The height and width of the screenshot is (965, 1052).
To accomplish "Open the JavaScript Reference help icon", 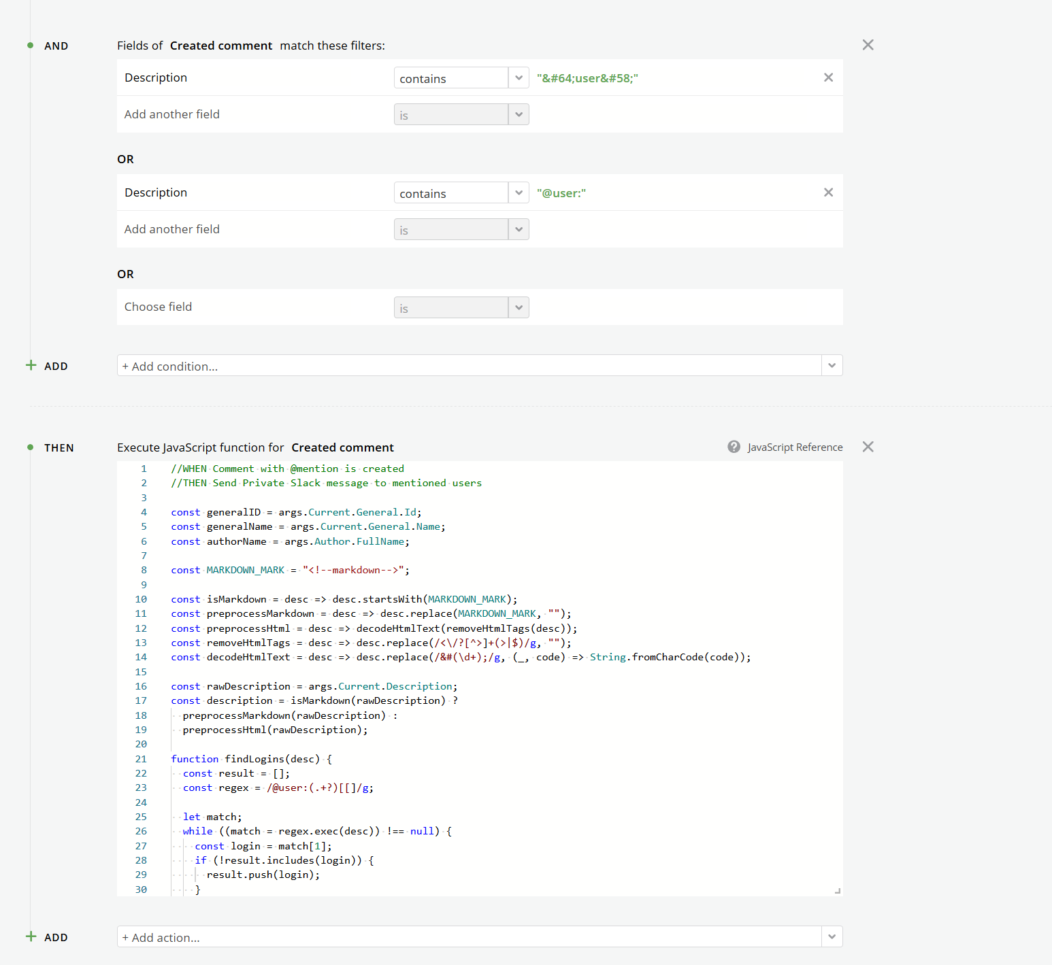I will [x=734, y=447].
